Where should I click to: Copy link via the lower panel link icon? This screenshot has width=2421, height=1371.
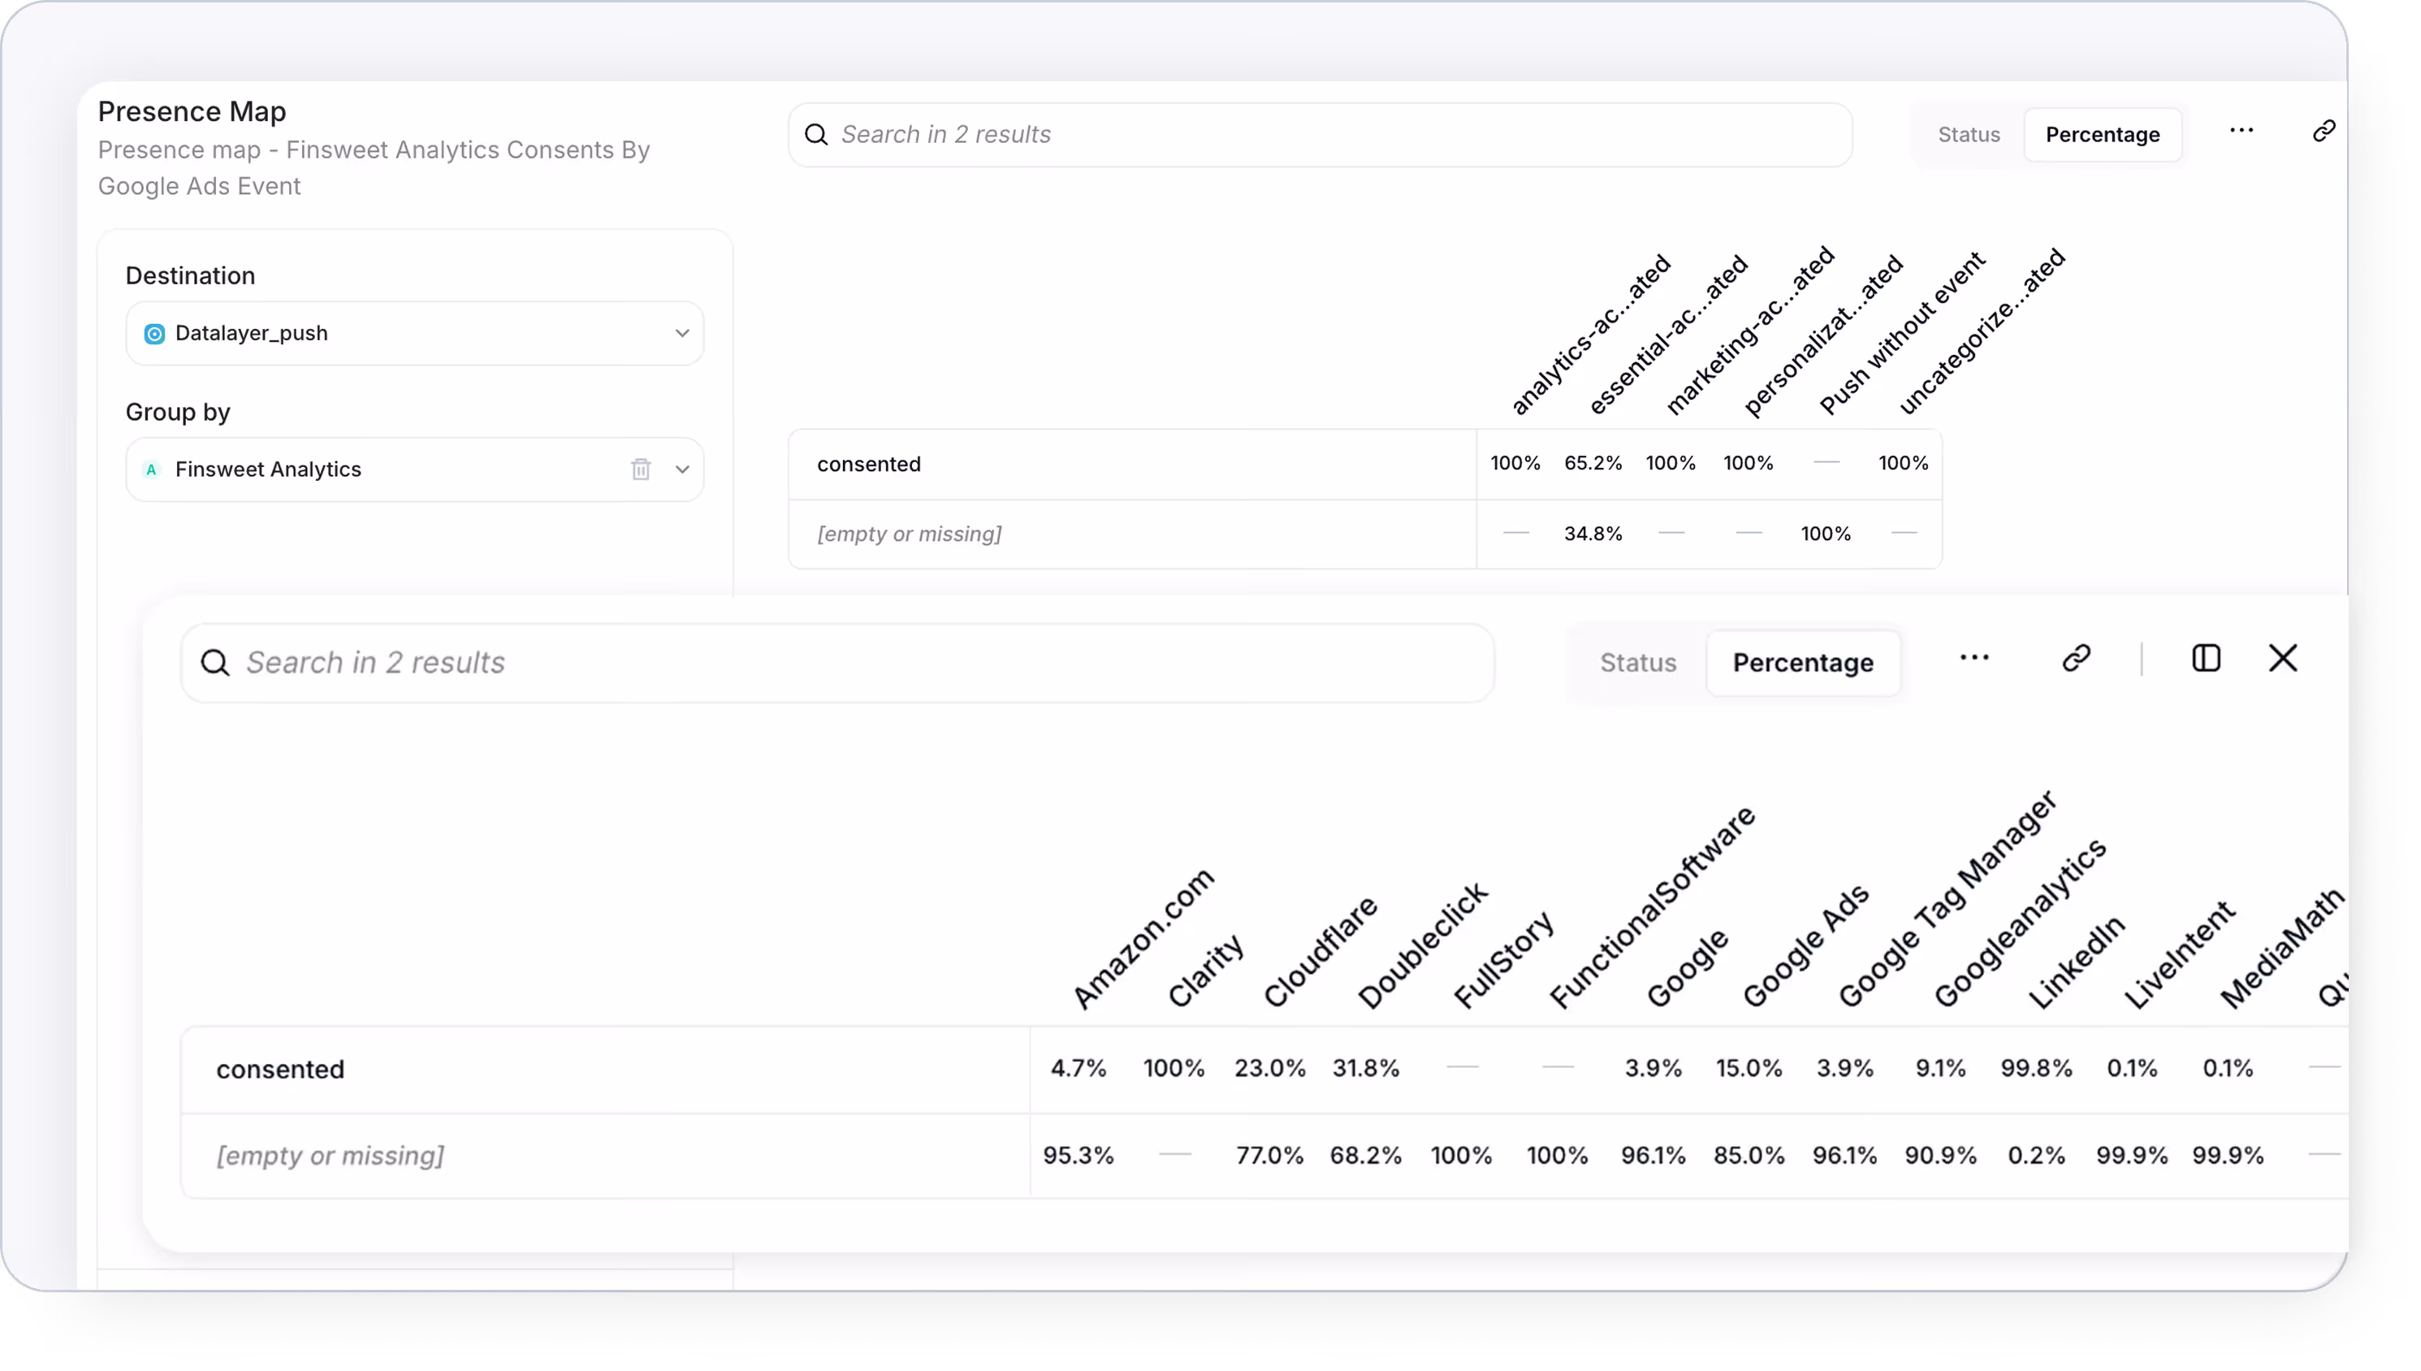pyautogui.click(x=2076, y=658)
